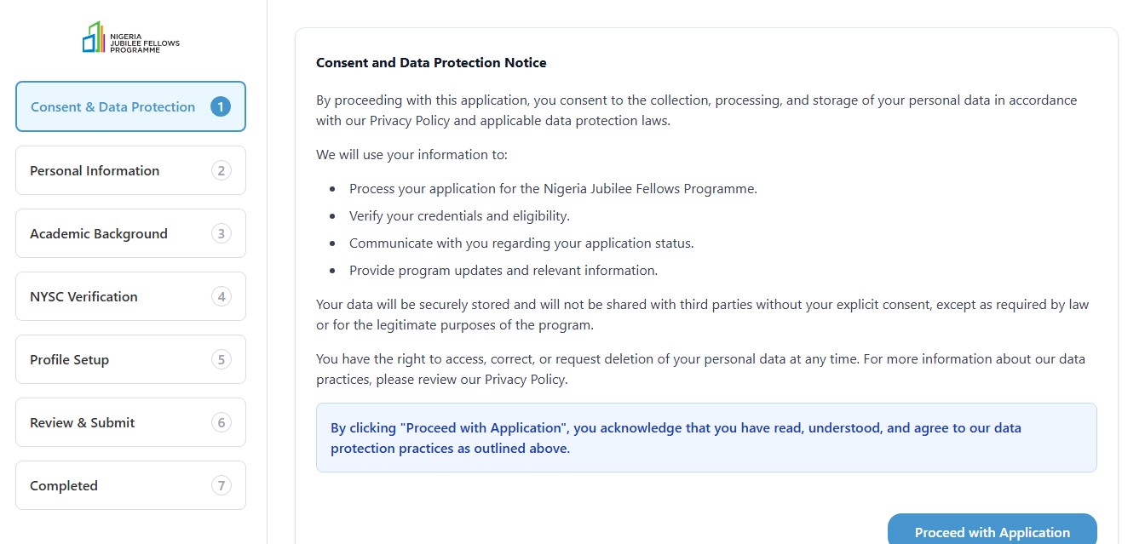Image resolution: width=1145 pixels, height=544 pixels.
Task: Click the step 1 number badge
Action: tap(221, 107)
